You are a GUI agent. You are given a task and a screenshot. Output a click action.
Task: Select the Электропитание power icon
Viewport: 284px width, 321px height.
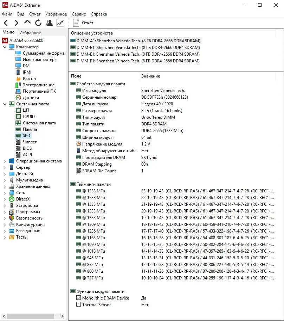coord(18,85)
